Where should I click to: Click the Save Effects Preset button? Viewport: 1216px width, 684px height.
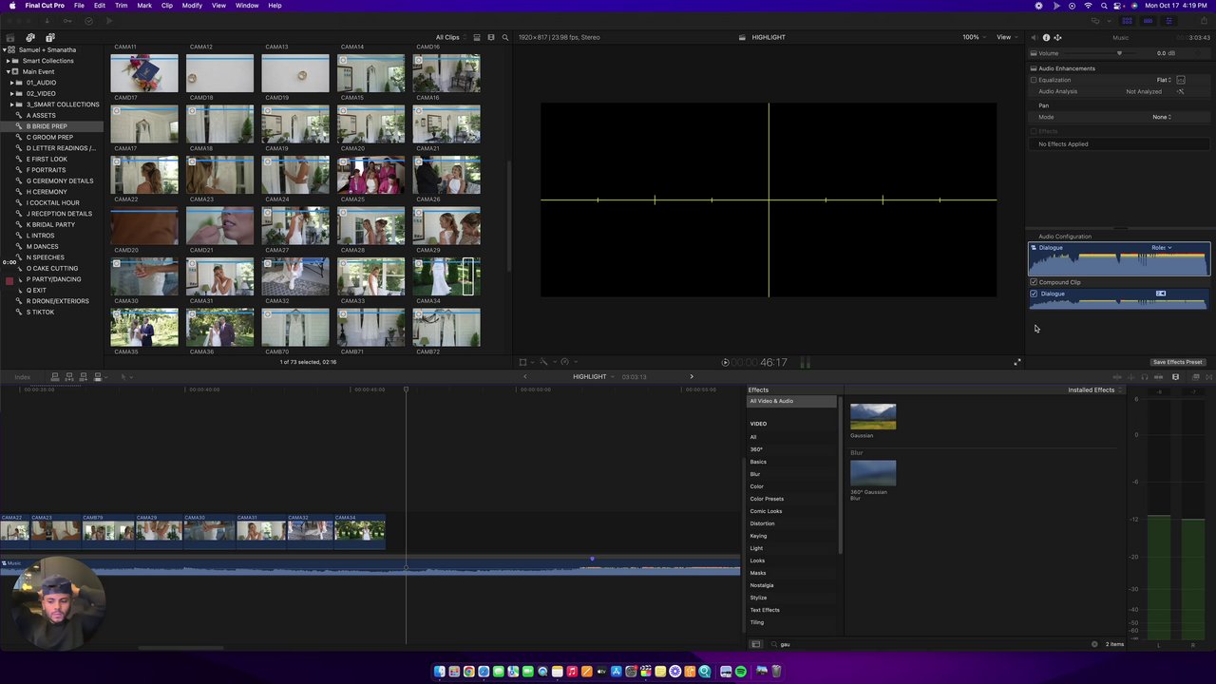point(1177,362)
